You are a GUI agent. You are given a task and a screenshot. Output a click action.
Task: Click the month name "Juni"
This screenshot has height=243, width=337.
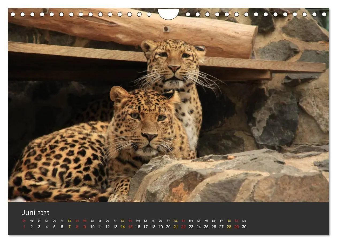point(28,213)
